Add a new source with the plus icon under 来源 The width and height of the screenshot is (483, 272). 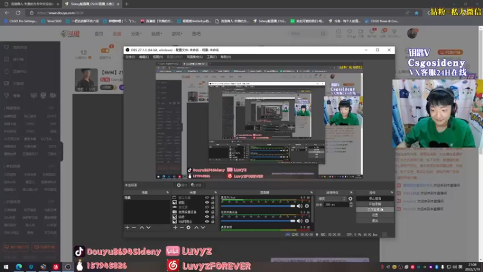click(175, 228)
